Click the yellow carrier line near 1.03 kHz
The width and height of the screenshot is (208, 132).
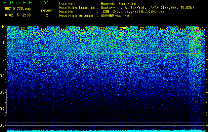(106, 54)
